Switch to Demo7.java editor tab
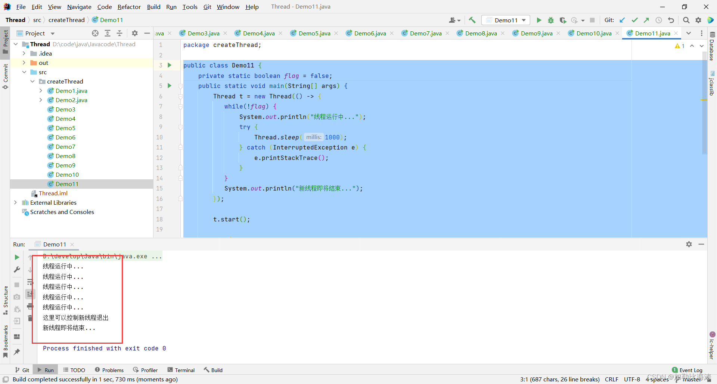The width and height of the screenshot is (717, 384). click(426, 33)
